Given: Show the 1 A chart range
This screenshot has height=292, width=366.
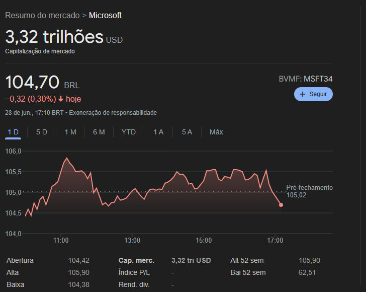Looking at the screenshot, I should [x=158, y=132].
